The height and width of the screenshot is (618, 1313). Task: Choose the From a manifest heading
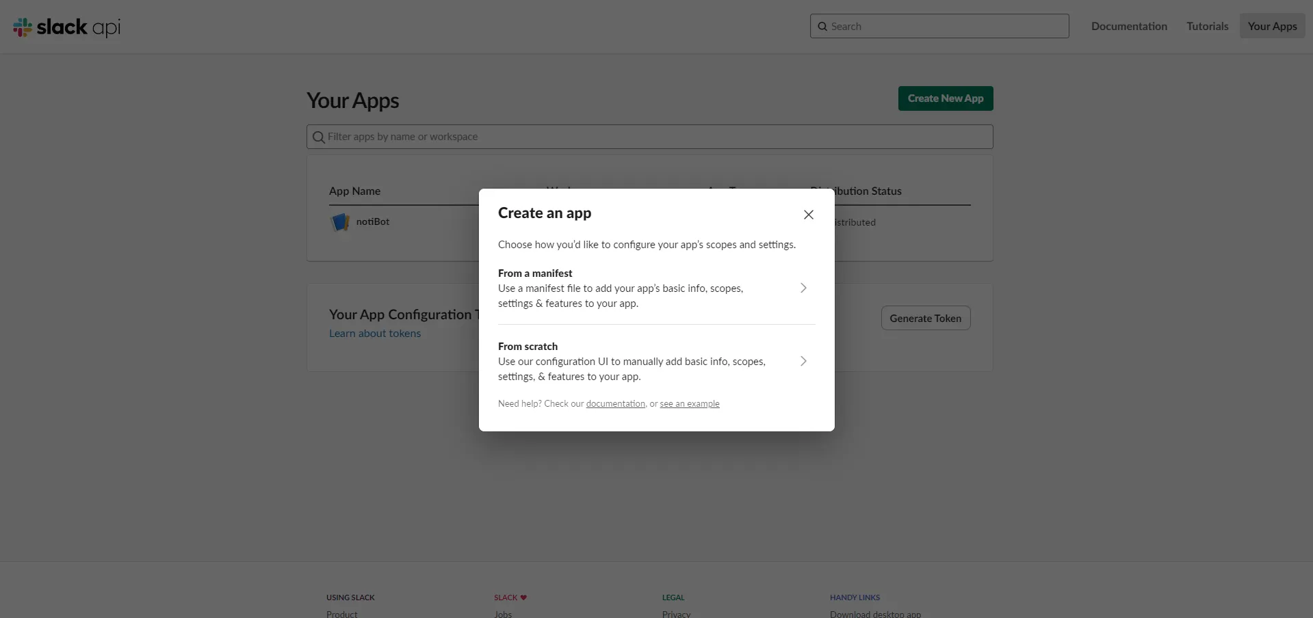535,273
